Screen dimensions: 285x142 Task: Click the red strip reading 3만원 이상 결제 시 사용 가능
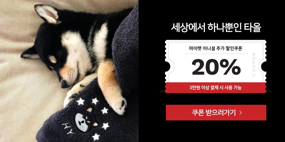pyautogui.click(x=215, y=88)
